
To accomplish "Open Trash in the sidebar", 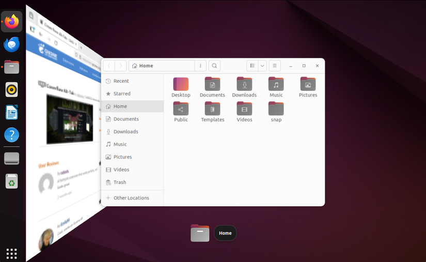I will click(133, 182).
